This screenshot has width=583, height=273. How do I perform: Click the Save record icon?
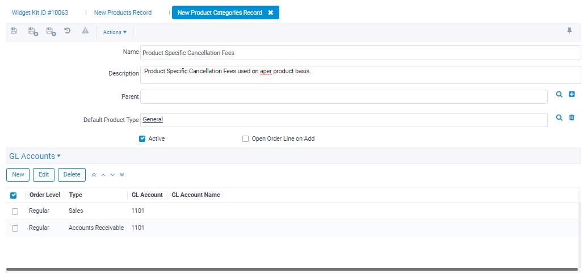pos(14,31)
